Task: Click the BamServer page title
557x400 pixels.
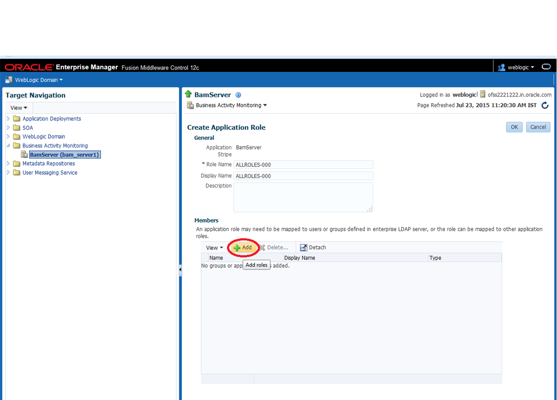Action: click(x=213, y=95)
